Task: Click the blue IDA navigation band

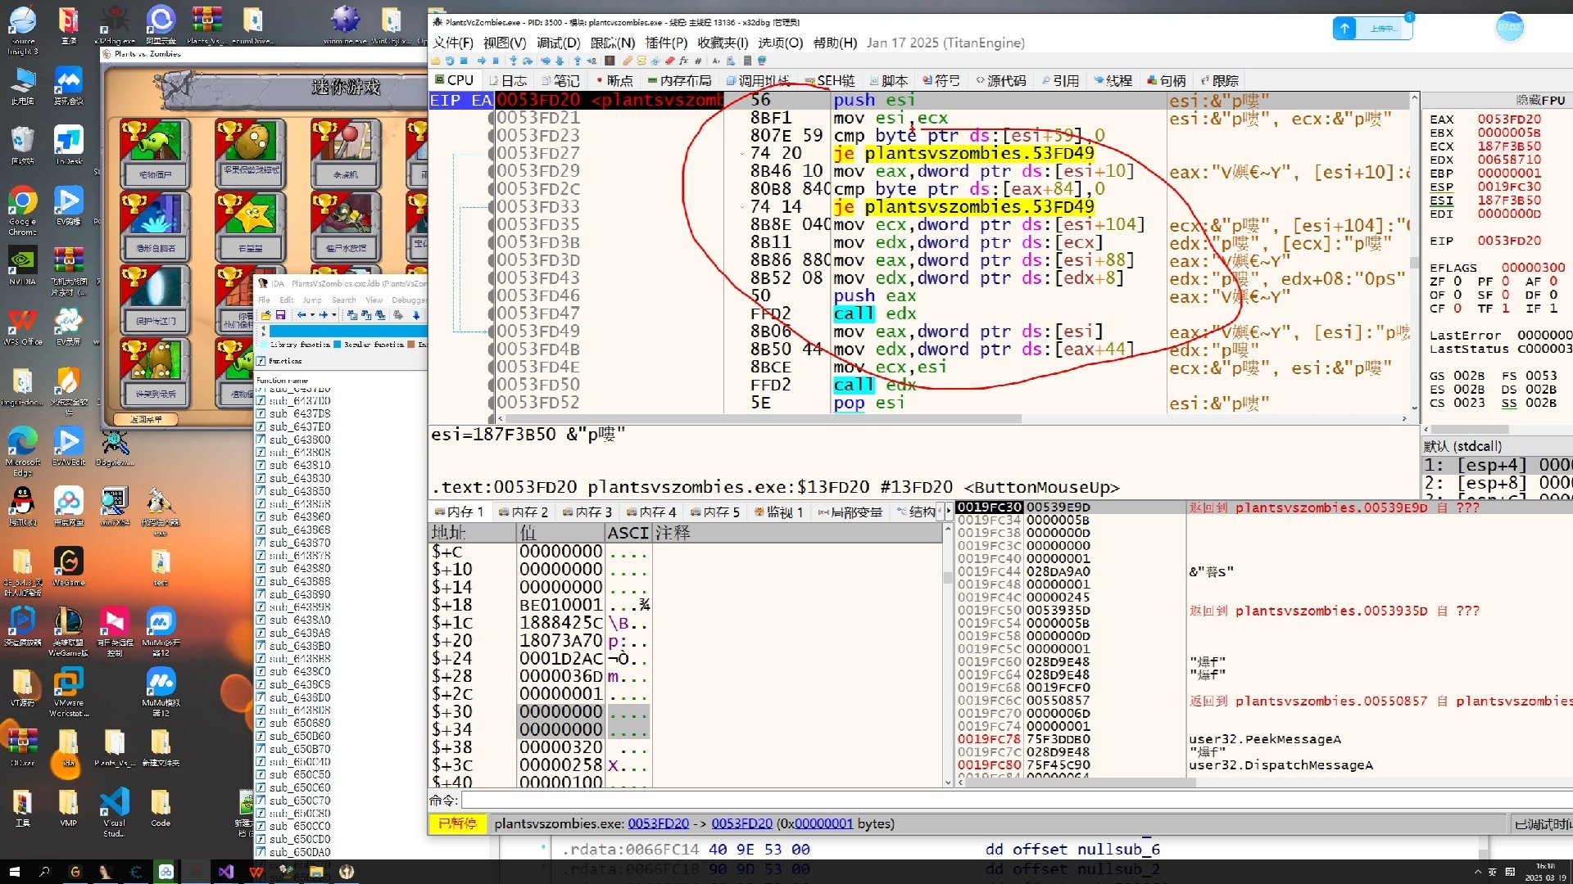Action: (x=348, y=331)
